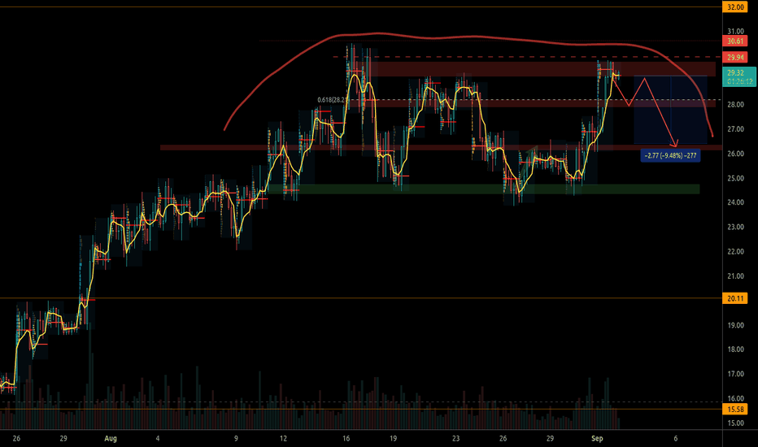Click the 17.00 price axis label
Viewport: 758px width, 447px height.
point(735,374)
